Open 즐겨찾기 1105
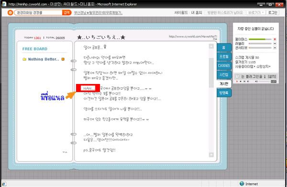The image size is (287, 187). (245, 62)
